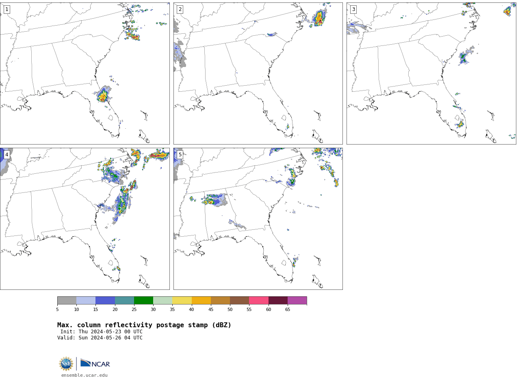Open ensemble member 4 reflectivity map
The image size is (520, 380).
coord(84,219)
